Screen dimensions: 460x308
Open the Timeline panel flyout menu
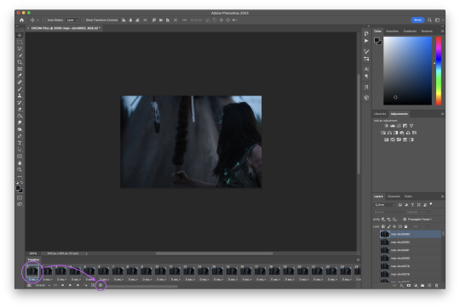(x=358, y=260)
